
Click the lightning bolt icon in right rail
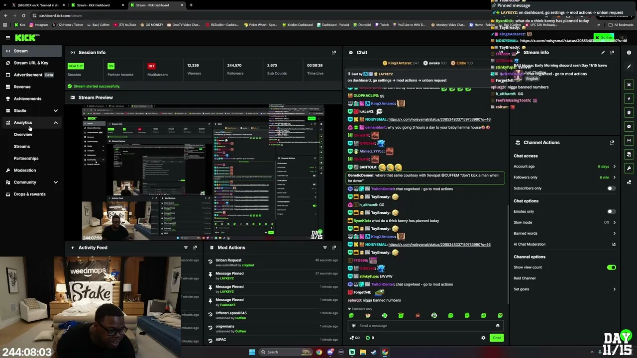[629, 98]
